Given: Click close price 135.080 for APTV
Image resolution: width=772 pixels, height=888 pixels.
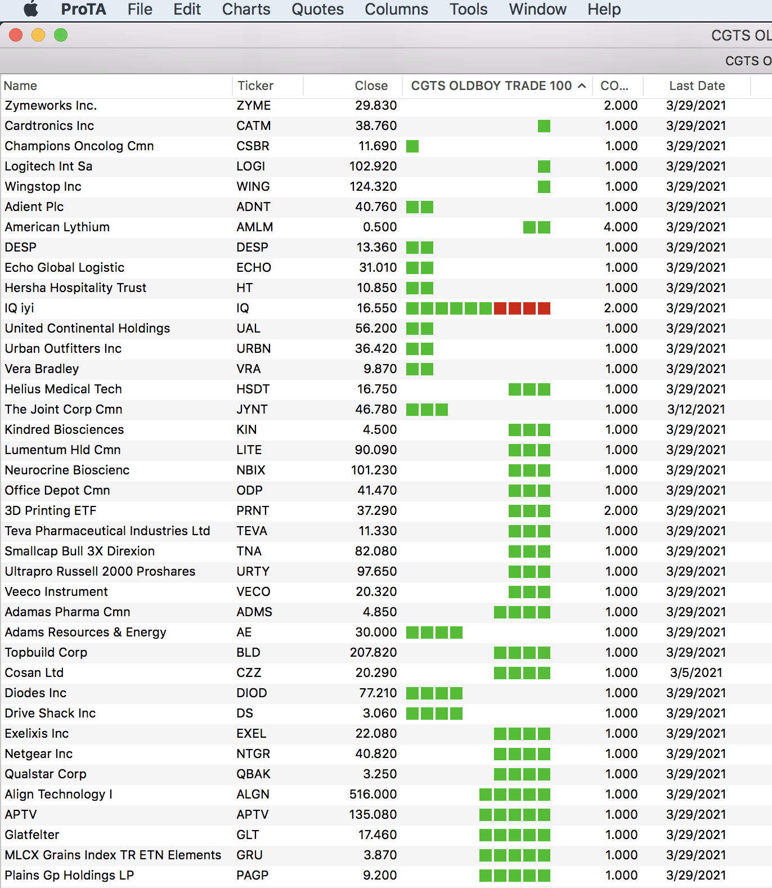Looking at the screenshot, I should point(374,814).
